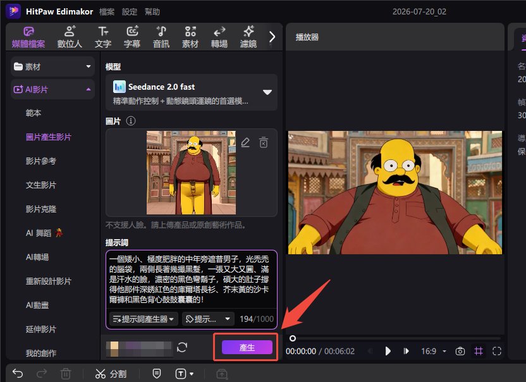526x382 pixels.
Task: Click the playback scrubber handle
Action: 293,338
